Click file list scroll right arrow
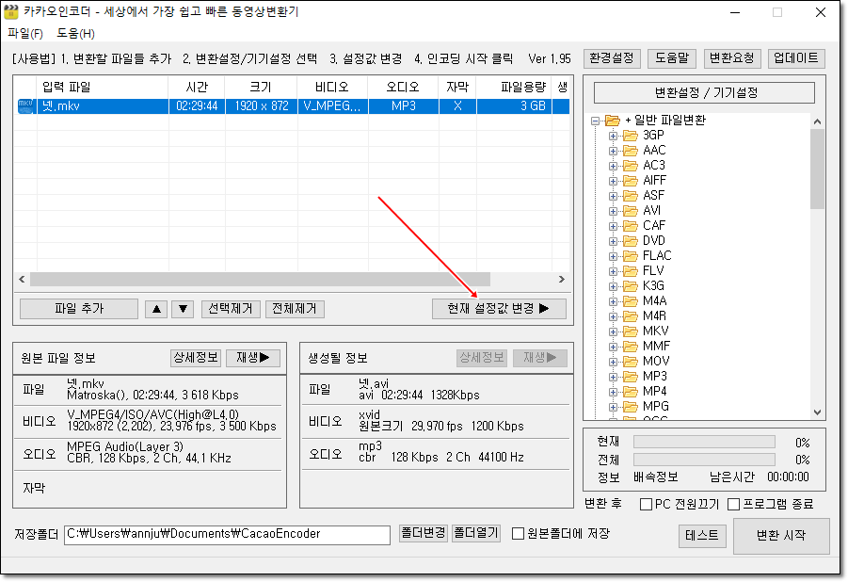848x582 pixels. point(561,280)
